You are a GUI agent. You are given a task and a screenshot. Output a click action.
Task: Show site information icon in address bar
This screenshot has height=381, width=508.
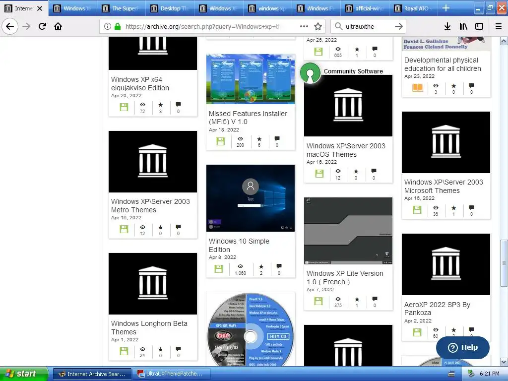pyautogui.click(x=107, y=27)
